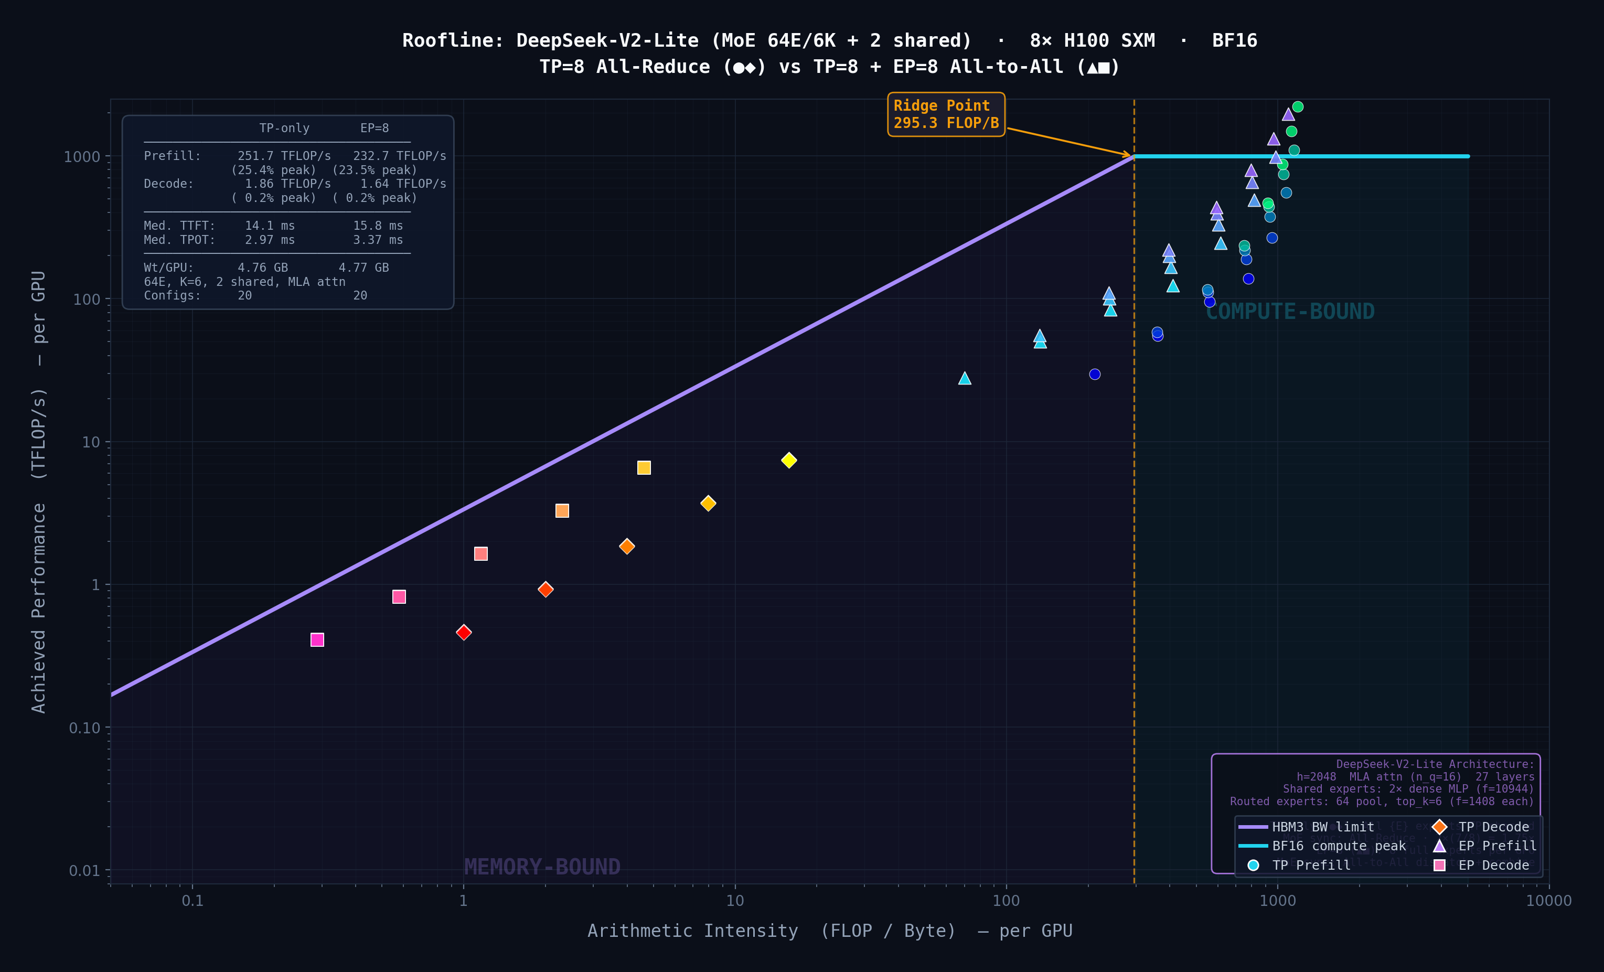The height and width of the screenshot is (972, 1604).
Task: Click the cyan circle TP Prefill legend marker
Action: click(1253, 864)
